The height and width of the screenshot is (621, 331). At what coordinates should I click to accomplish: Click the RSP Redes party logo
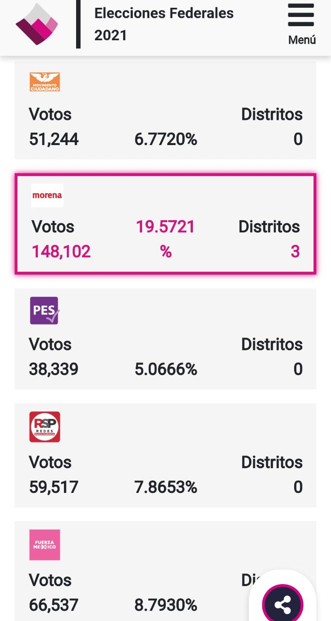pyautogui.click(x=45, y=427)
